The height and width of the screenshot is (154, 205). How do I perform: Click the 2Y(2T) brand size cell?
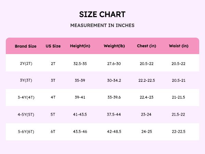point(26,64)
